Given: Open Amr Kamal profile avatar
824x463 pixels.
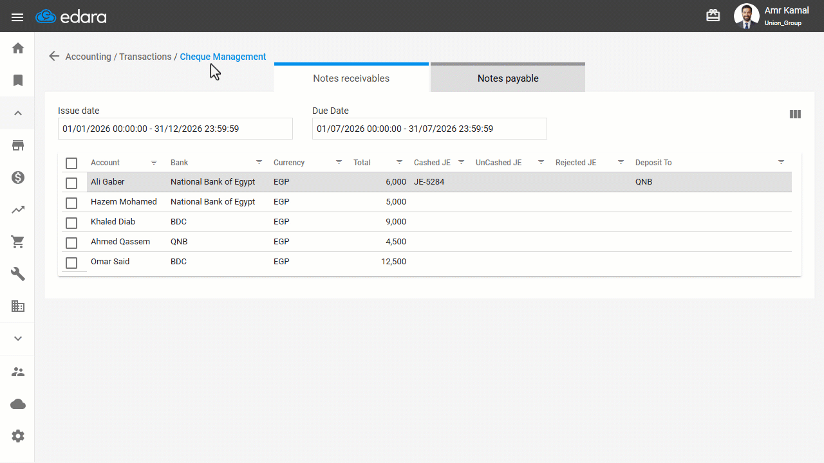Looking at the screenshot, I should pyautogui.click(x=747, y=16).
